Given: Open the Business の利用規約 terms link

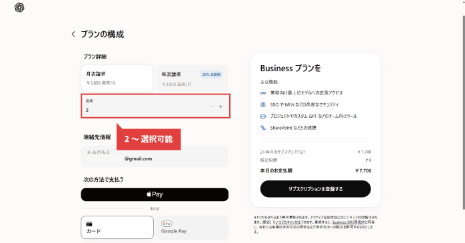Looking at the screenshot, I should (x=348, y=222).
